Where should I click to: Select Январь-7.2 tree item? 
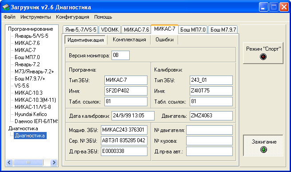(x=27, y=64)
